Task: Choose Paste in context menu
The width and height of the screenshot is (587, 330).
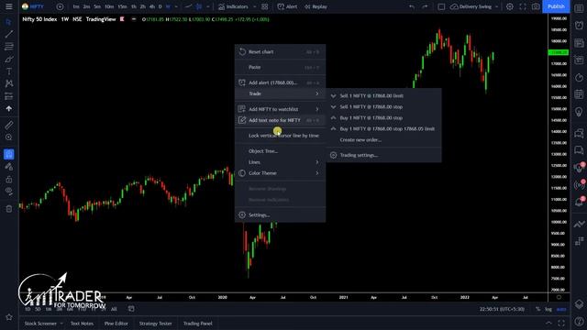Action: point(280,67)
